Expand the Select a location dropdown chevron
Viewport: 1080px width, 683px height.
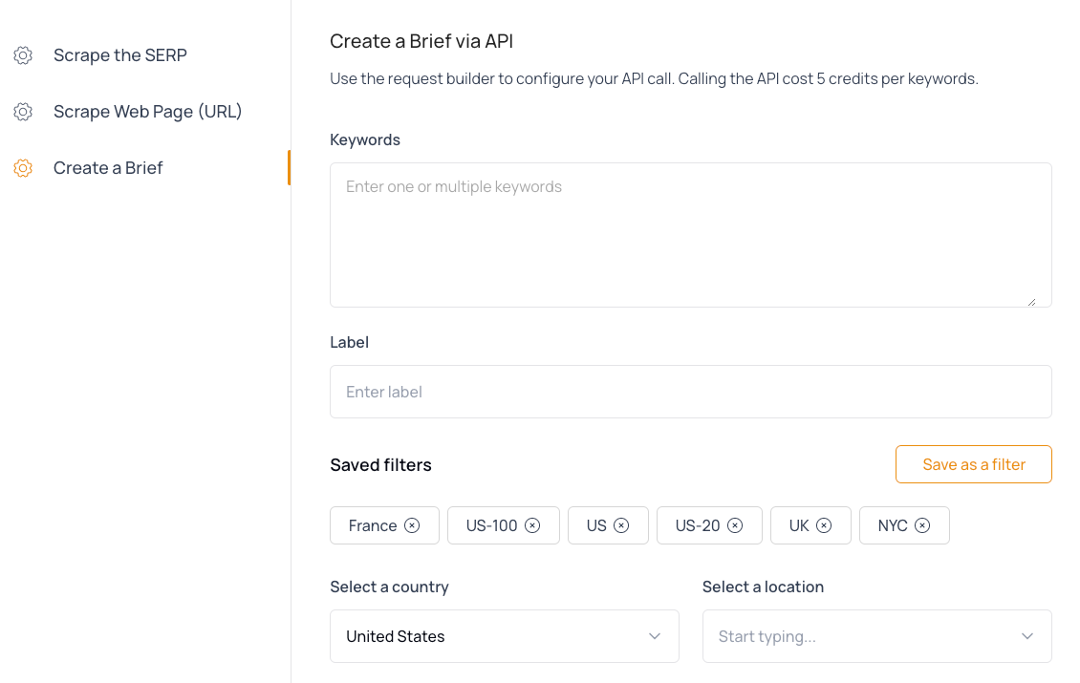tap(1026, 635)
